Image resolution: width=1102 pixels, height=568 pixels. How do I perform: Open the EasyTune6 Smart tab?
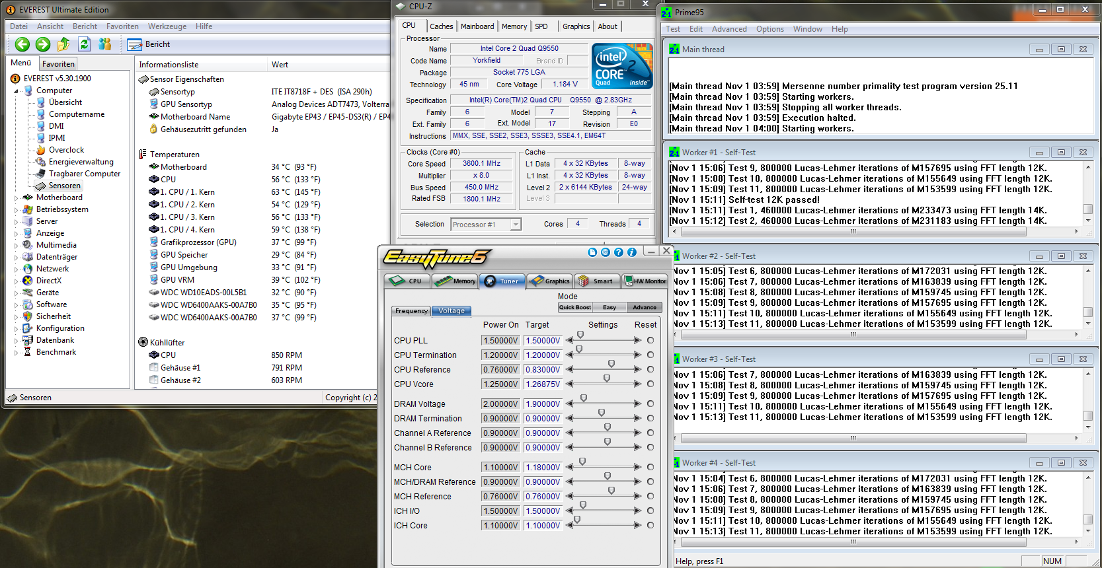598,281
